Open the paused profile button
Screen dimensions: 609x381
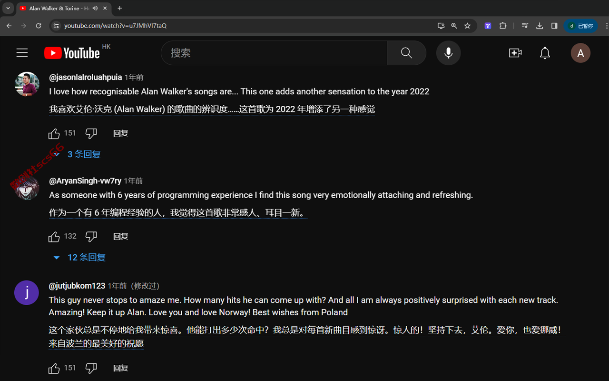[x=581, y=26]
